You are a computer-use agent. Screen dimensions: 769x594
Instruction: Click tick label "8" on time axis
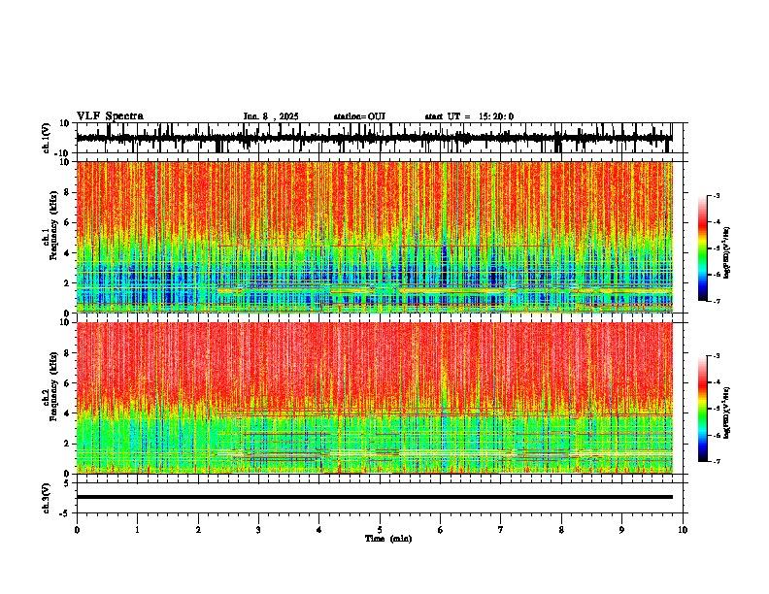coord(561,530)
